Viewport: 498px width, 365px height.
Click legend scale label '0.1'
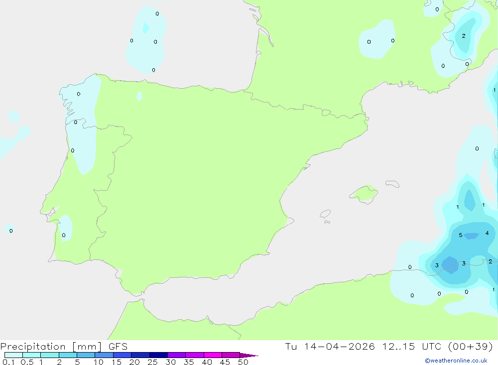click(8, 362)
